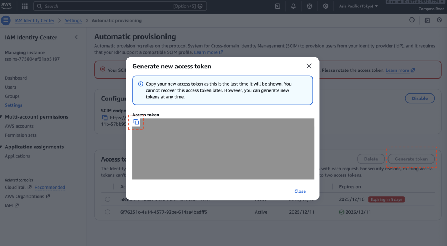Click the Expires on column header

[350, 187]
